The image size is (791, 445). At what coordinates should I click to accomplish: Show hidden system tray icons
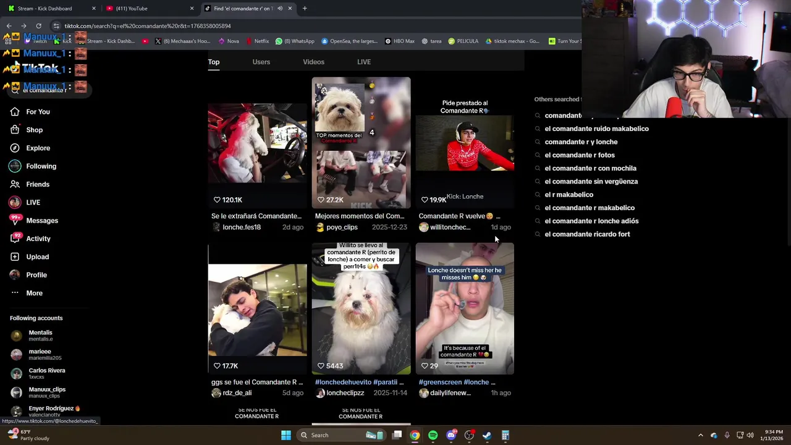700,435
